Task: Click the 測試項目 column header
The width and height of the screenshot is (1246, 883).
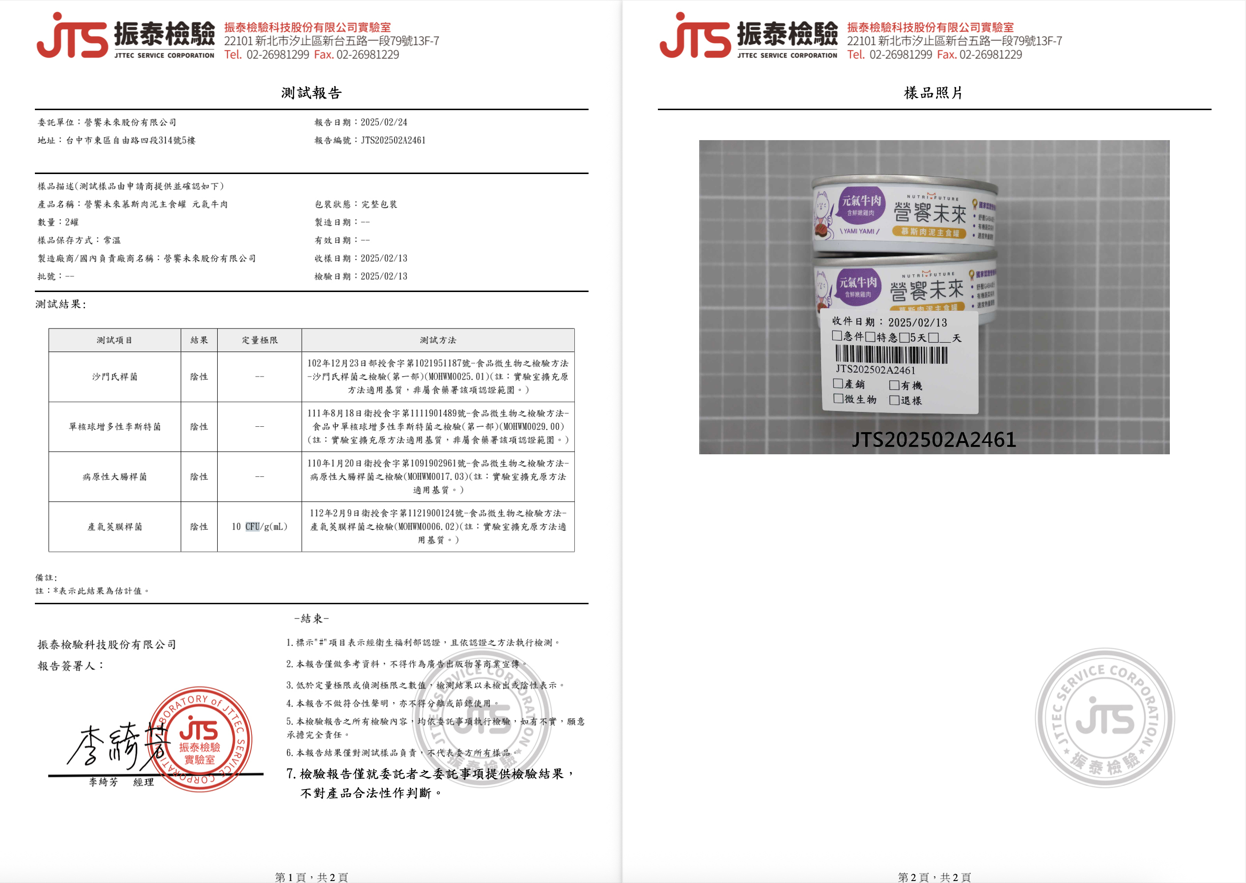Action: click(114, 340)
